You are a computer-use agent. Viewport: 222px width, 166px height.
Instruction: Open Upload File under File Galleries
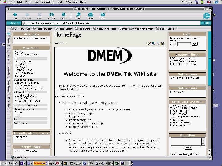click(x=22, y=98)
